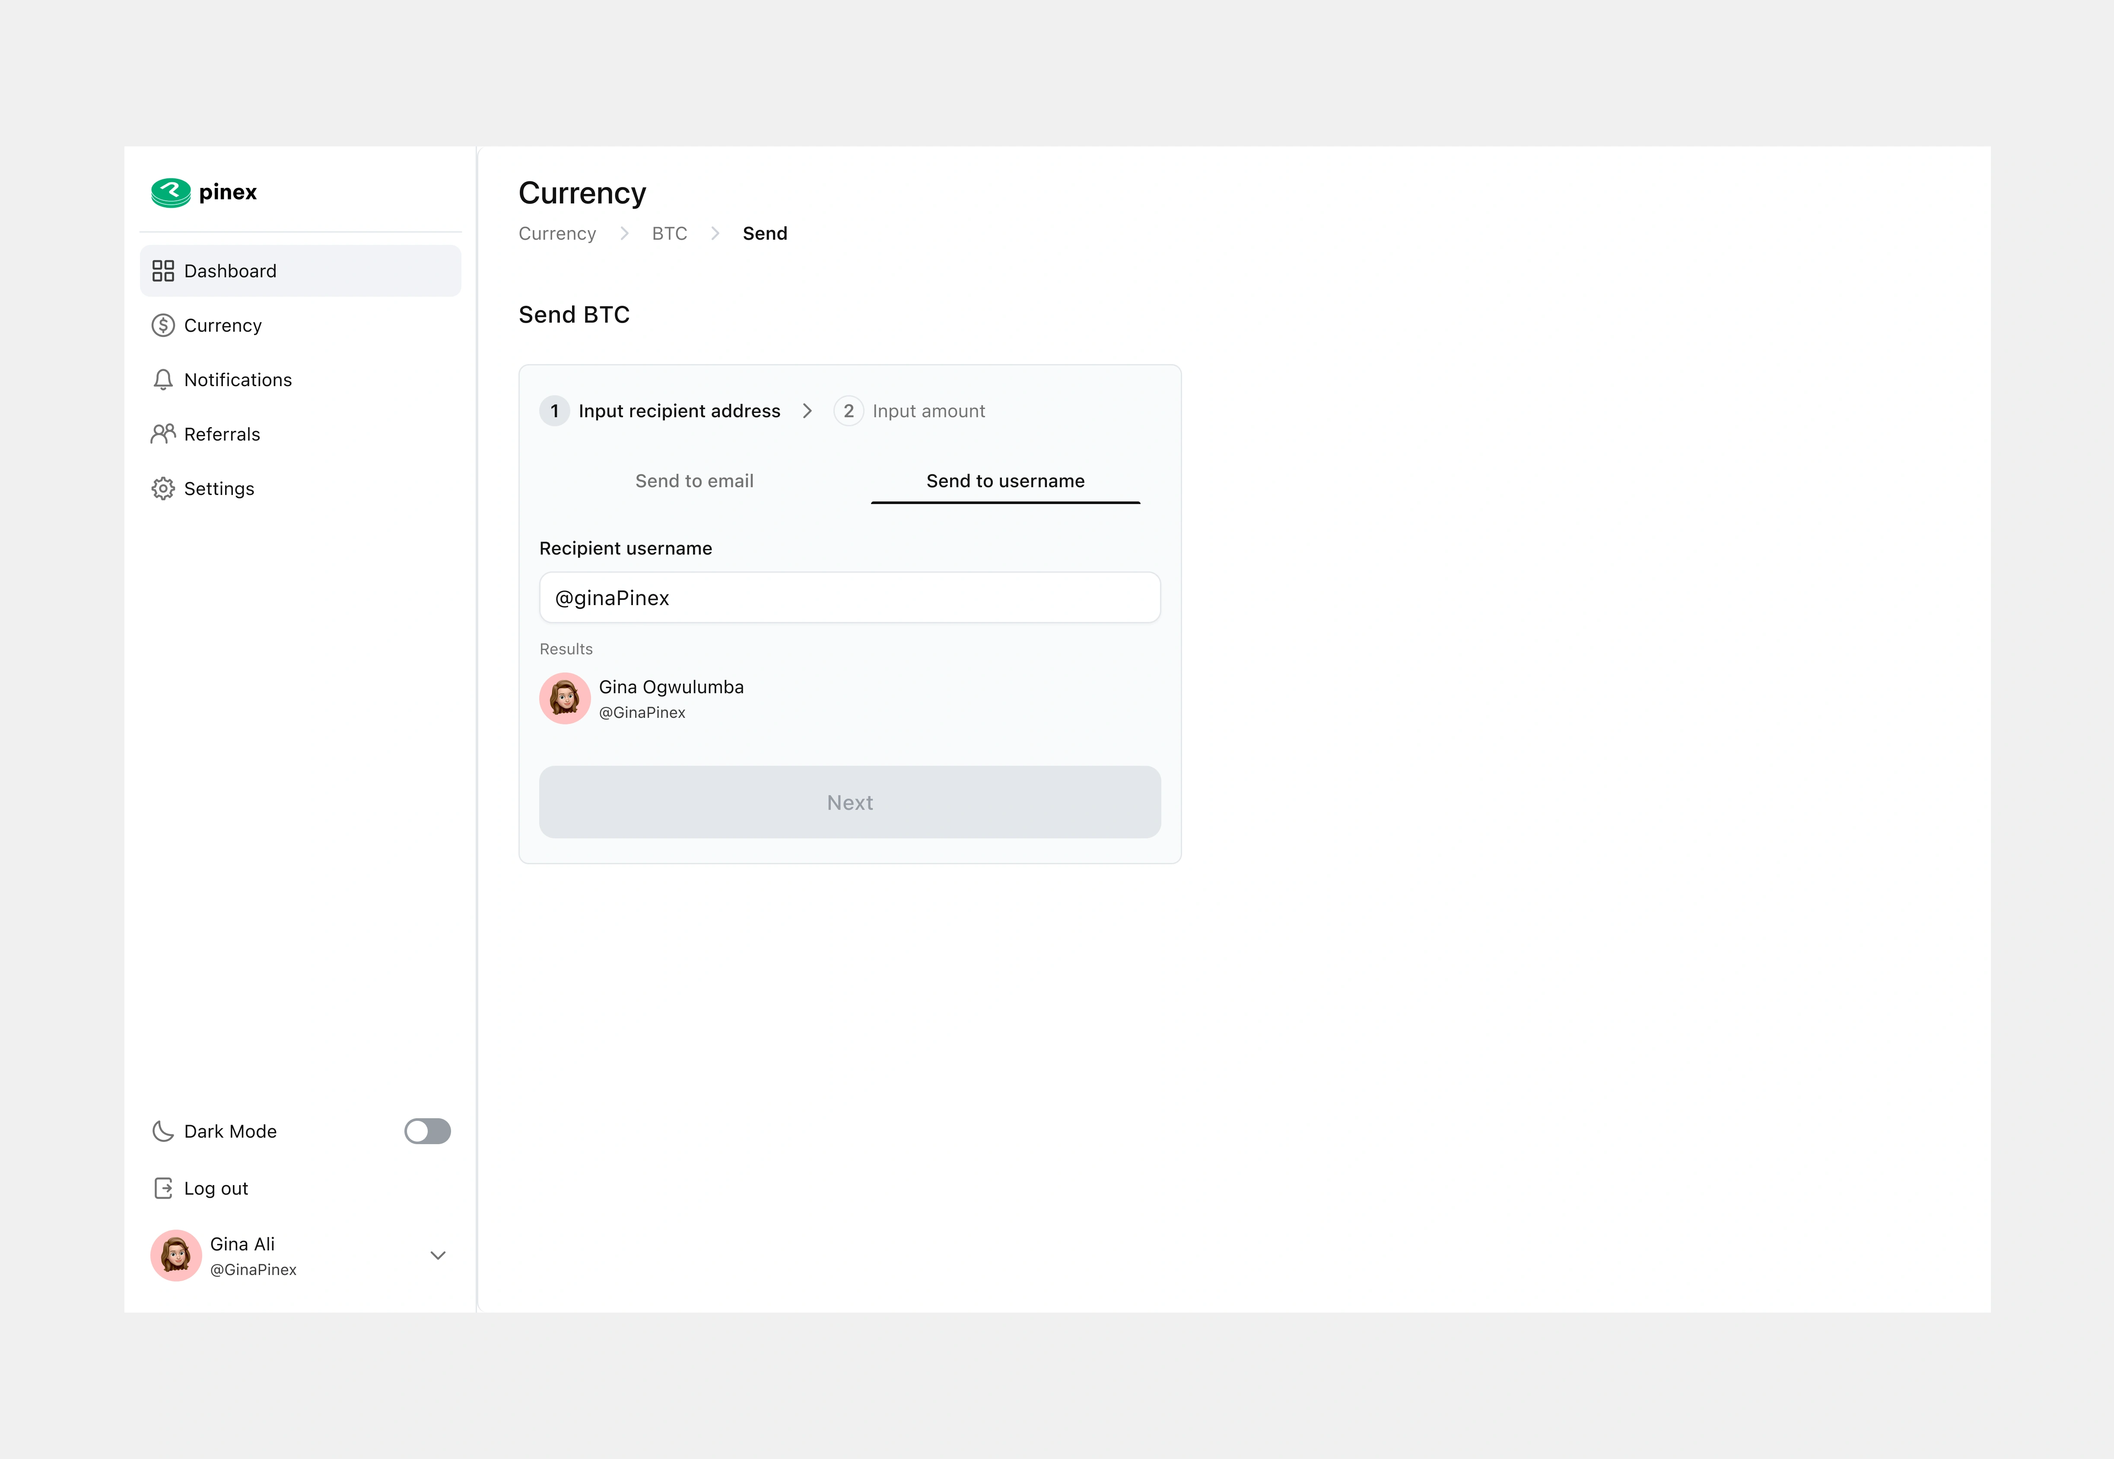2114x1459 pixels.
Task: Click step 2 Input amount indicator
Action: point(849,410)
